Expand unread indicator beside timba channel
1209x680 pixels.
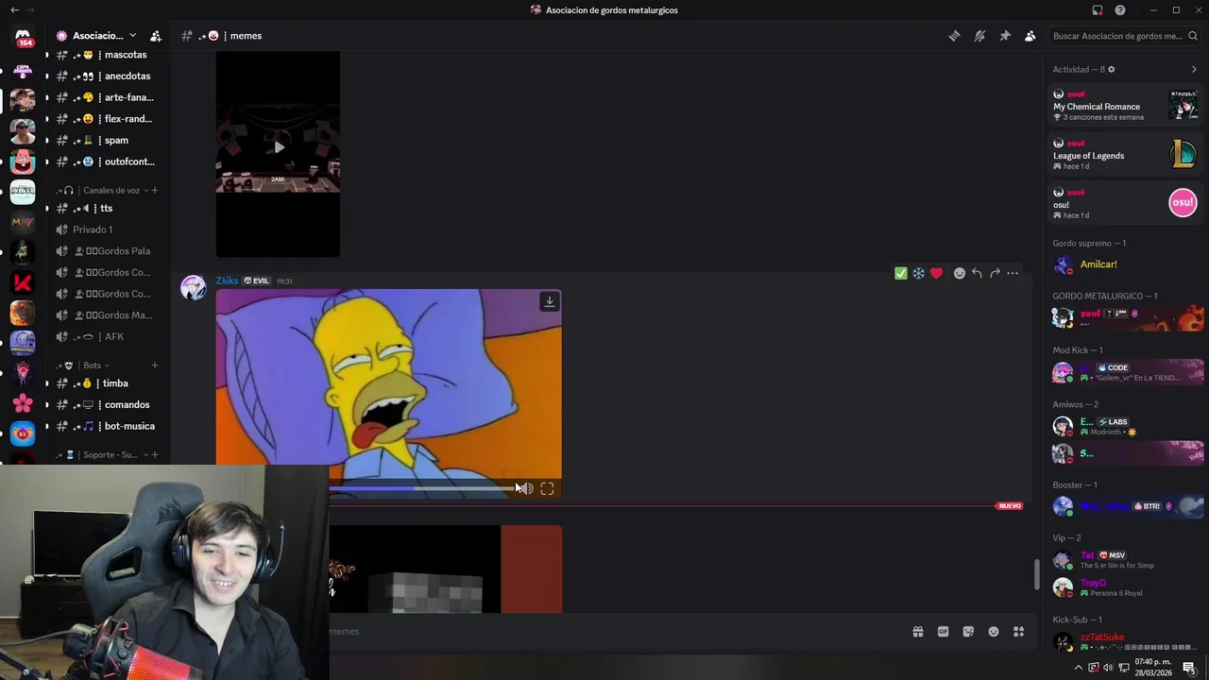click(x=47, y=383)
